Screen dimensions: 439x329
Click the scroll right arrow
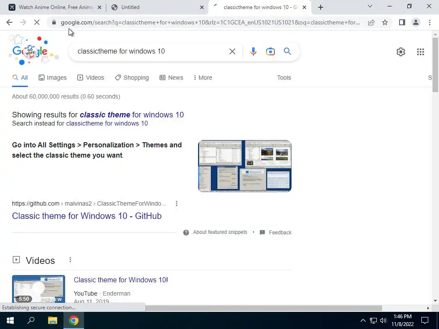coord(428,308)
